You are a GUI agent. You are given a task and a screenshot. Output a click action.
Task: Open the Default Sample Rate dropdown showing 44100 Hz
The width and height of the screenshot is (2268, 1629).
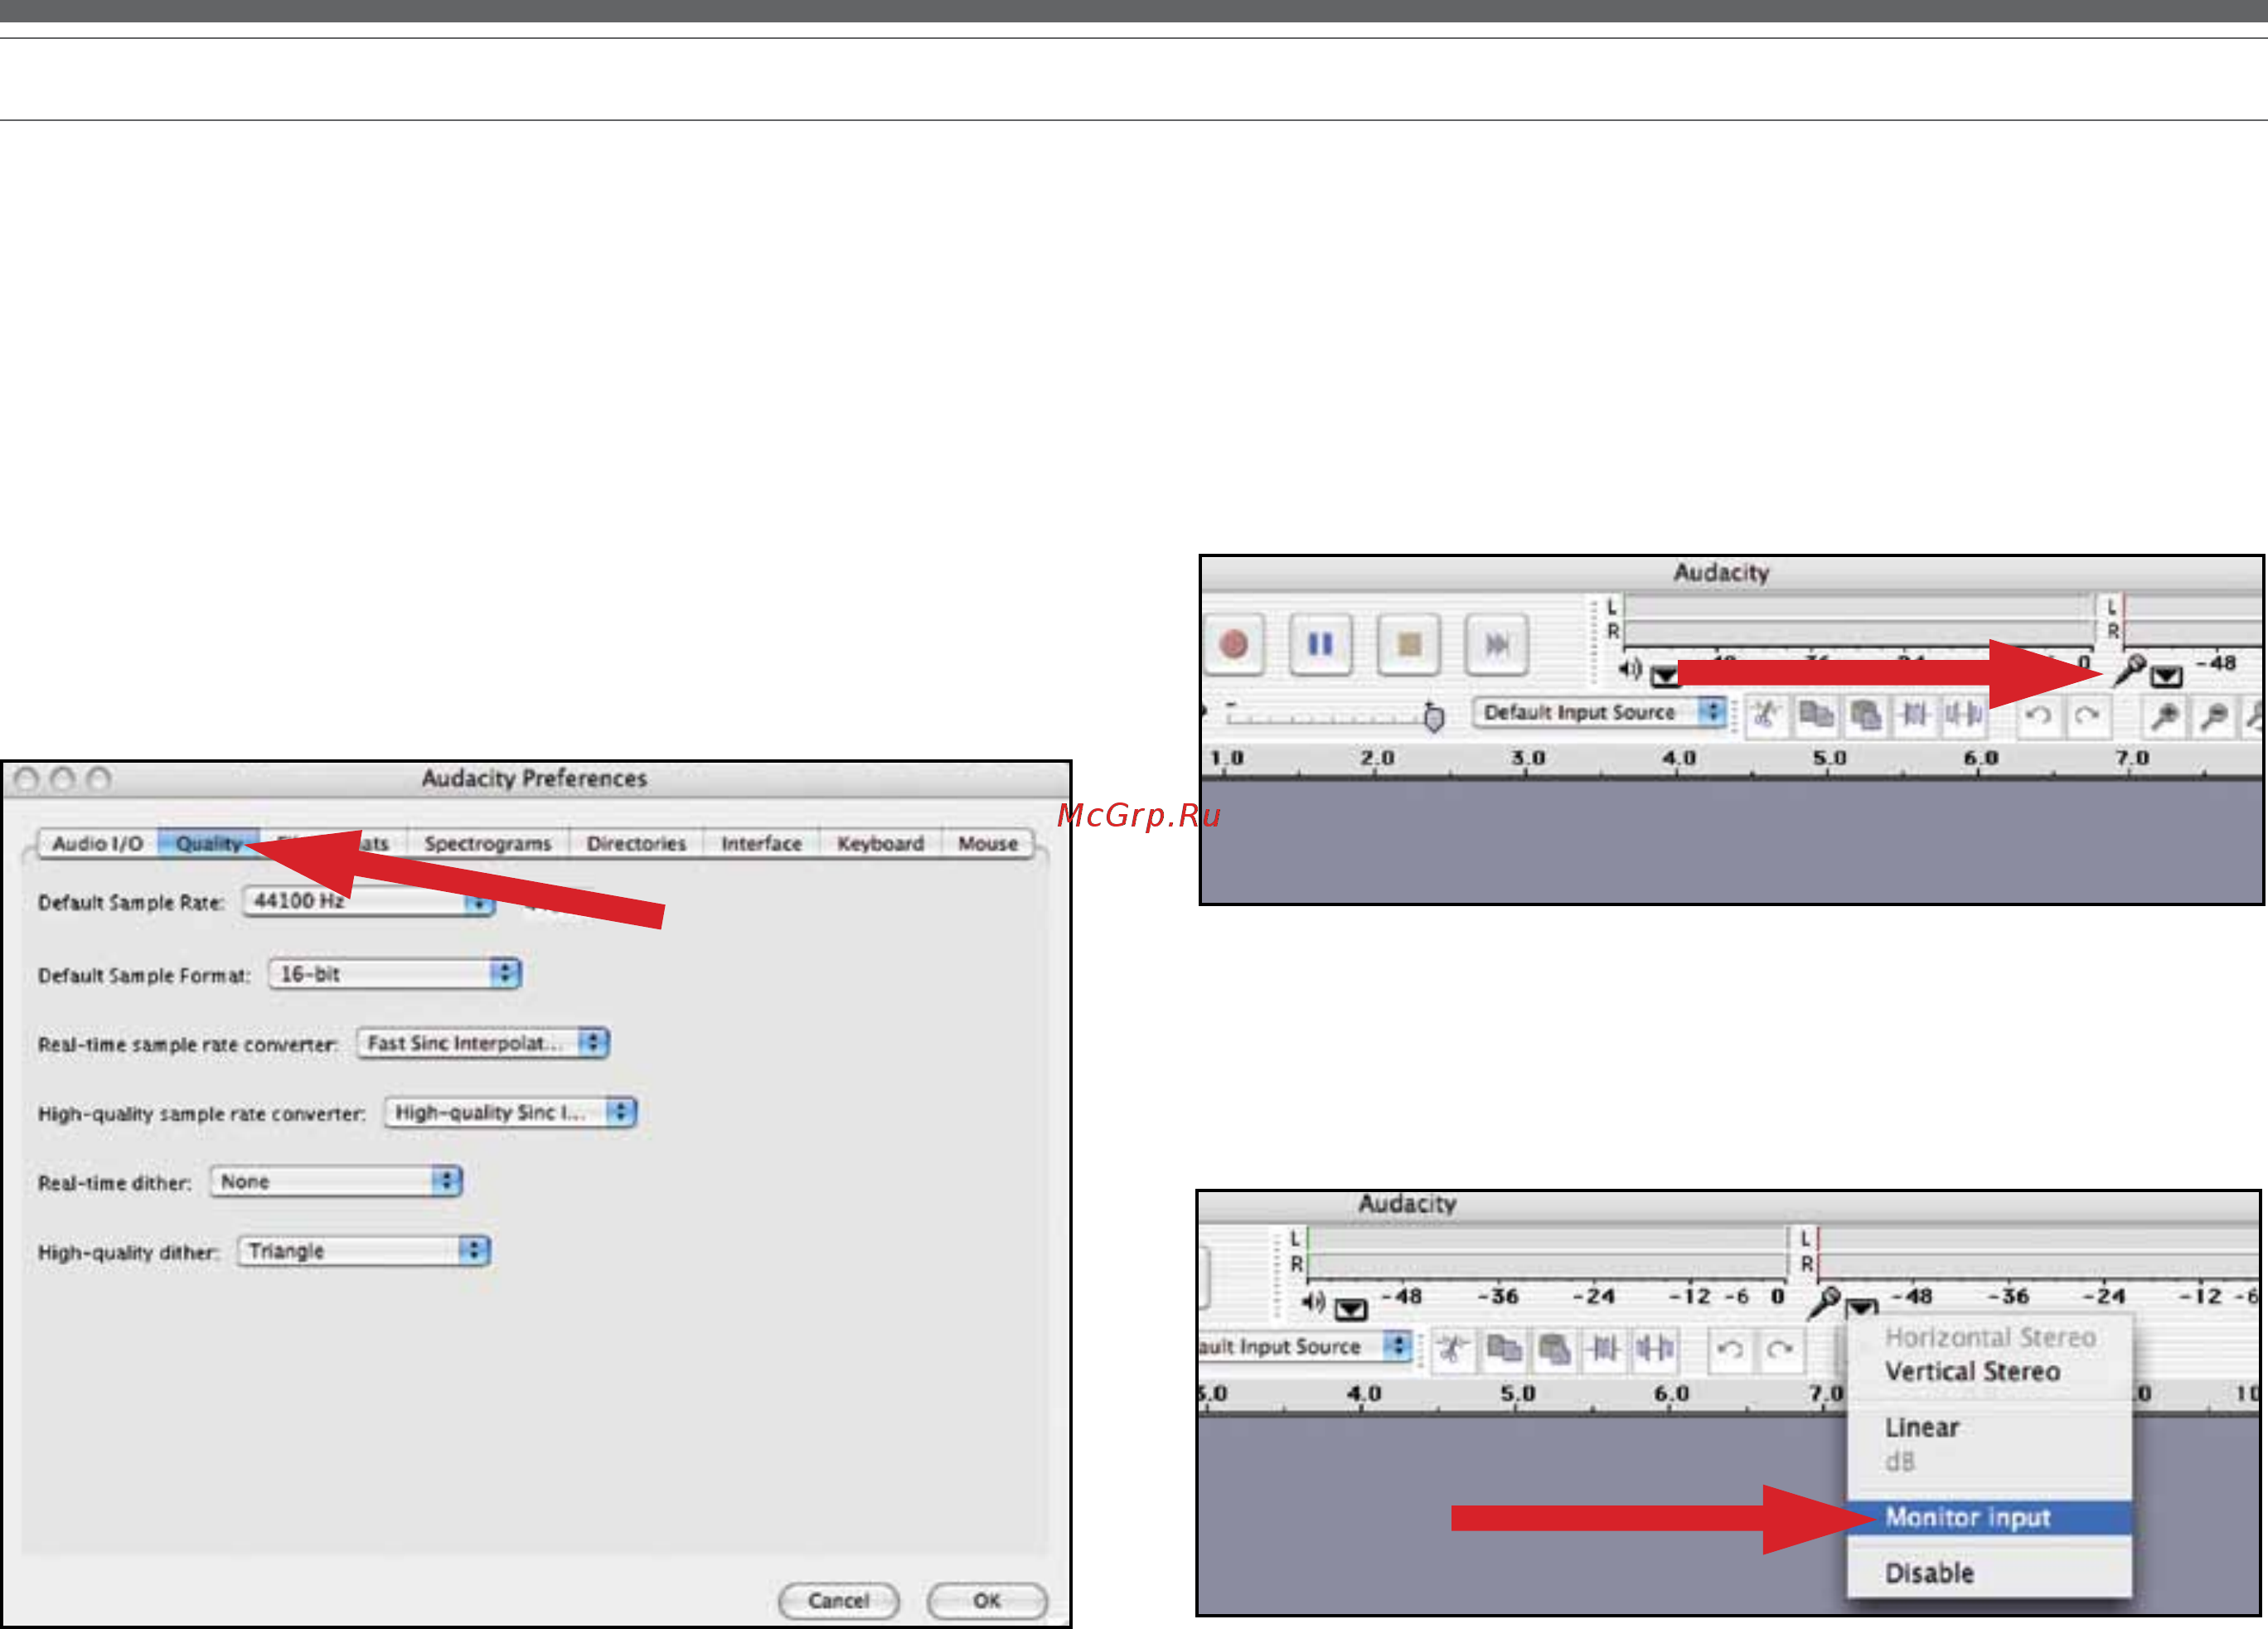click(369, 901)
